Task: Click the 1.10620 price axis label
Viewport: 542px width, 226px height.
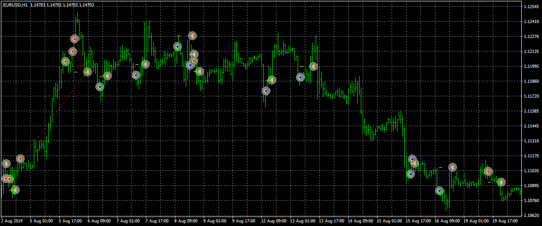Action: (x=532, y=216)
